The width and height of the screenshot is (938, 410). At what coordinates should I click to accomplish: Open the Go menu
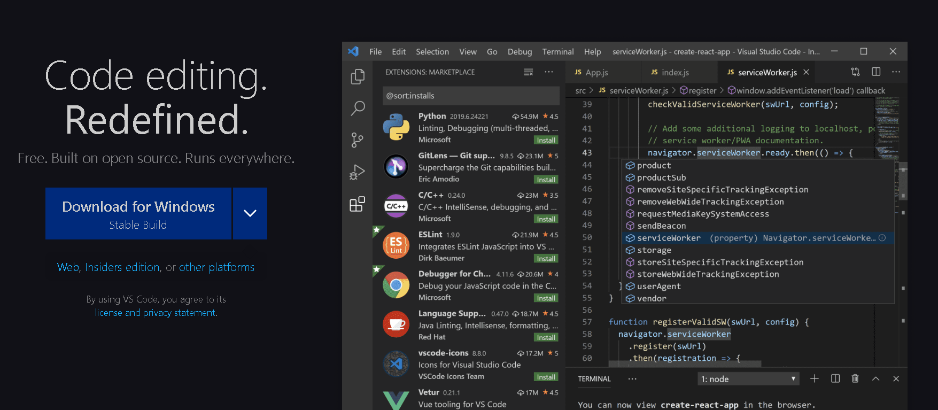(492, 52)
